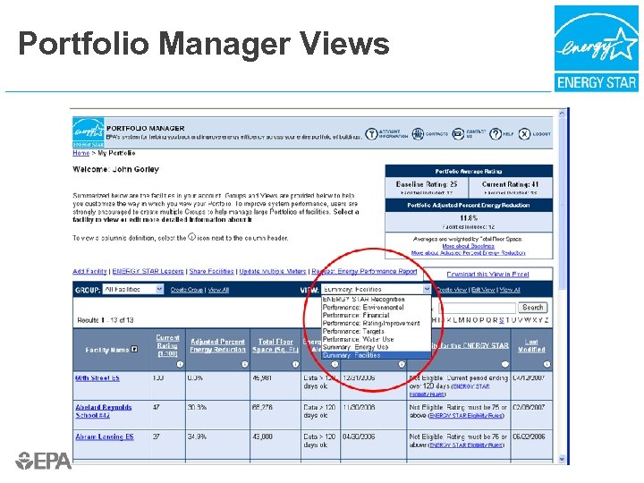
Task: Select Performance: Rating/Improvement view option
Action: tap(371, 323)
